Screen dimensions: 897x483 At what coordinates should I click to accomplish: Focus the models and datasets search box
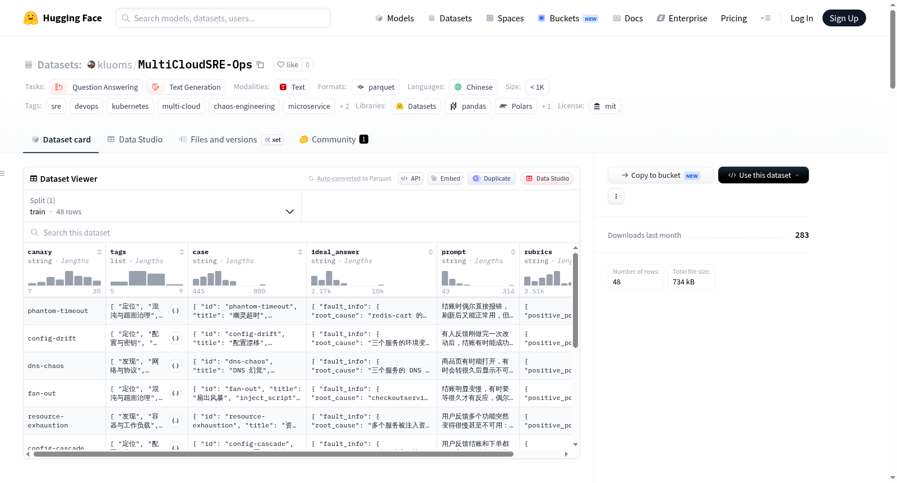click(x=223, y=18)
